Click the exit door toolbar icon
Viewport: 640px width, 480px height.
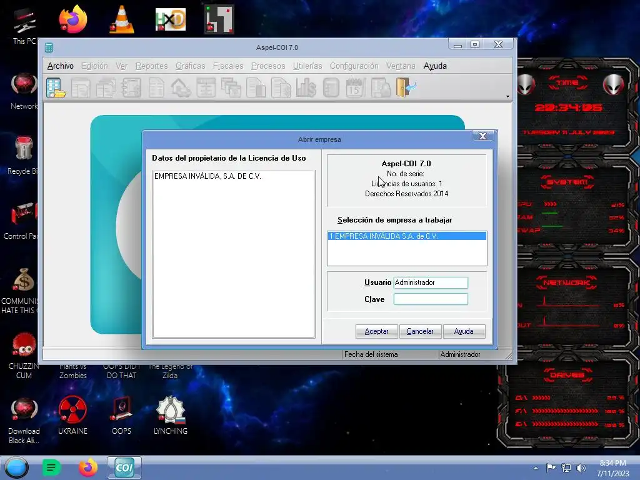click(406, 87)
